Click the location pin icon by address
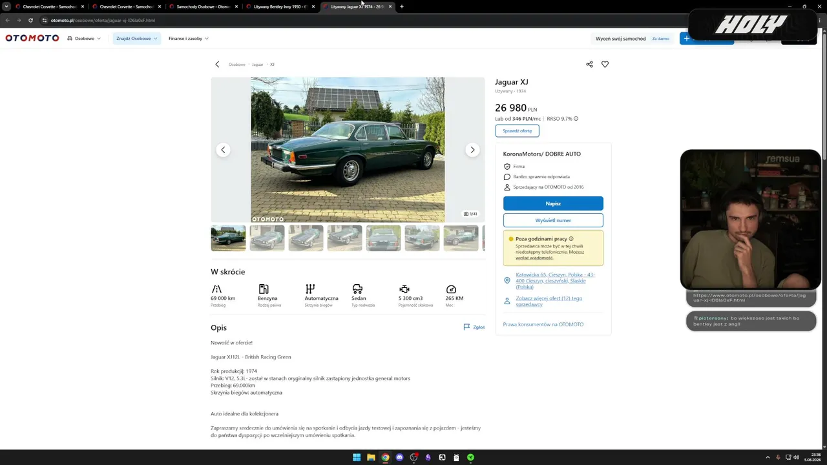Screen dimensions: 827x465 507,280
